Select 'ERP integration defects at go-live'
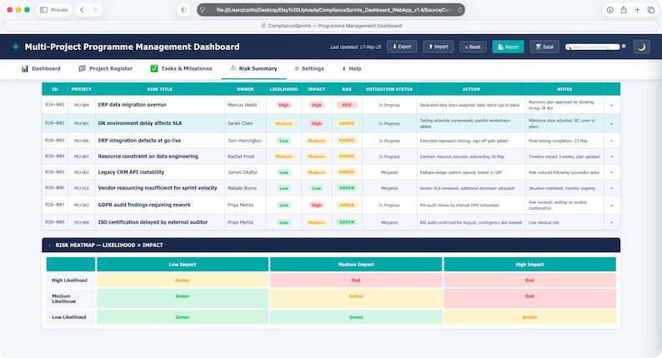Screen dimensions: 662x358 [x=139, y=141]
